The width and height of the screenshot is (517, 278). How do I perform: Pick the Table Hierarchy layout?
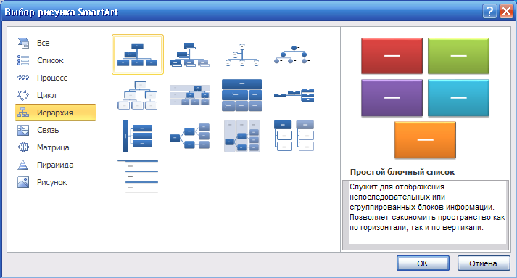tap(242, 95)
